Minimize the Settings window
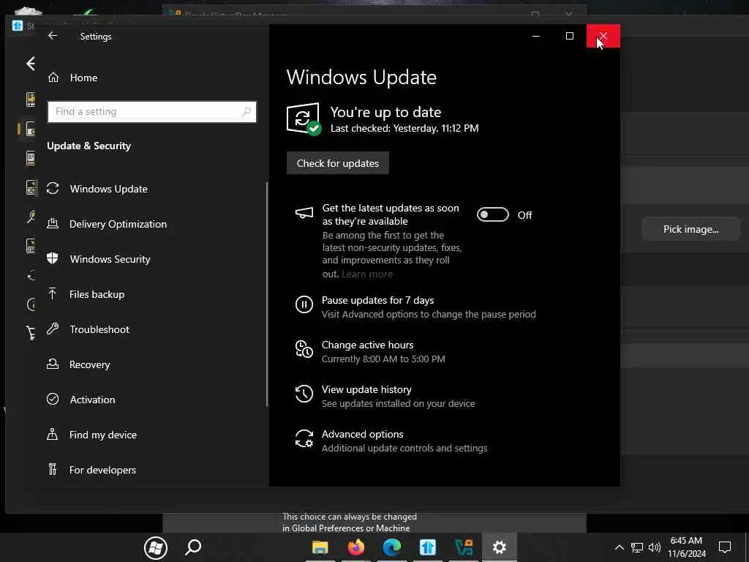749x562 pixels. [536, 36]
